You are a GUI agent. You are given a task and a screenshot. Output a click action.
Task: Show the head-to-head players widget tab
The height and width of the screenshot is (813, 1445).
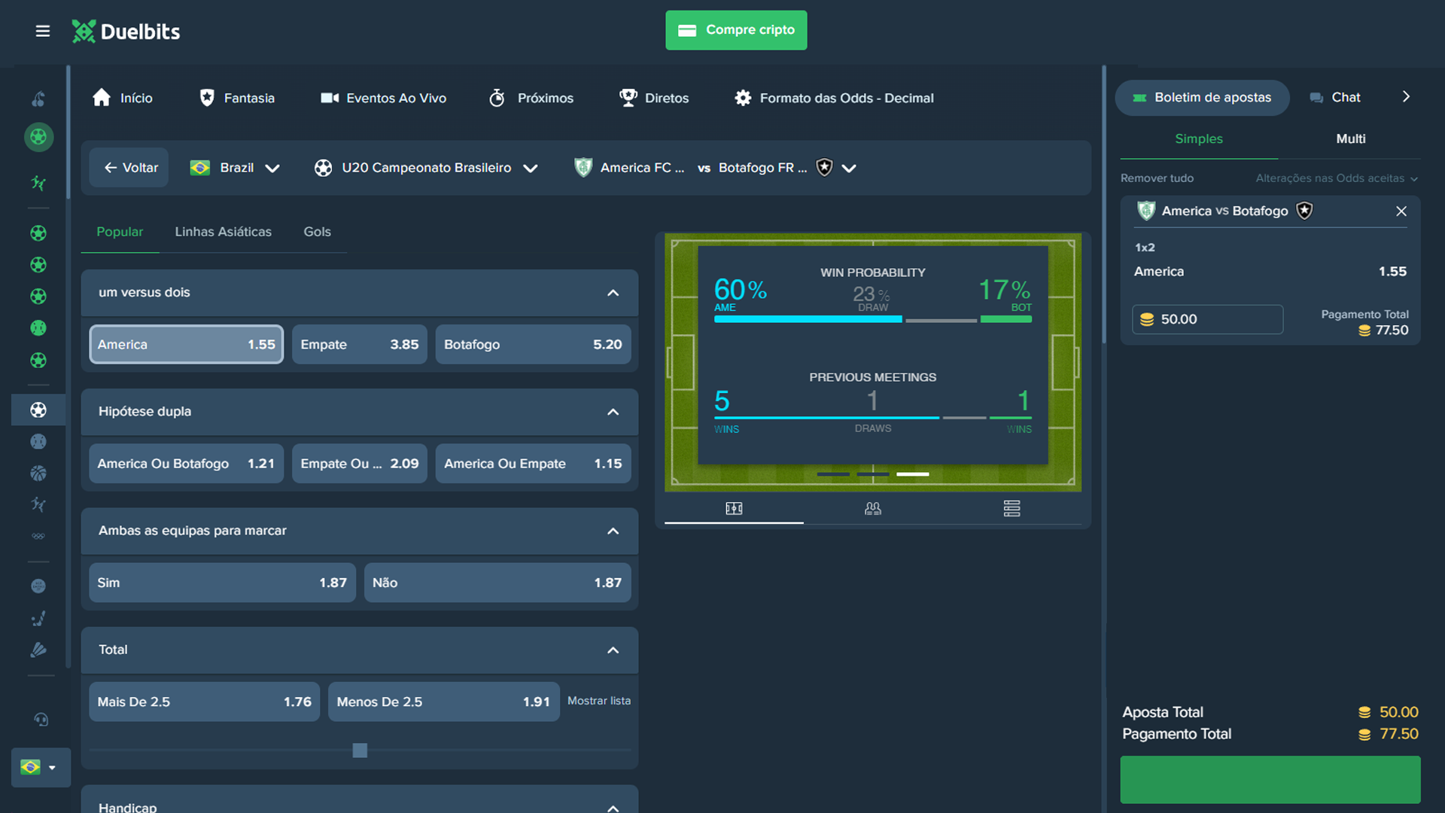coord(873,509)
